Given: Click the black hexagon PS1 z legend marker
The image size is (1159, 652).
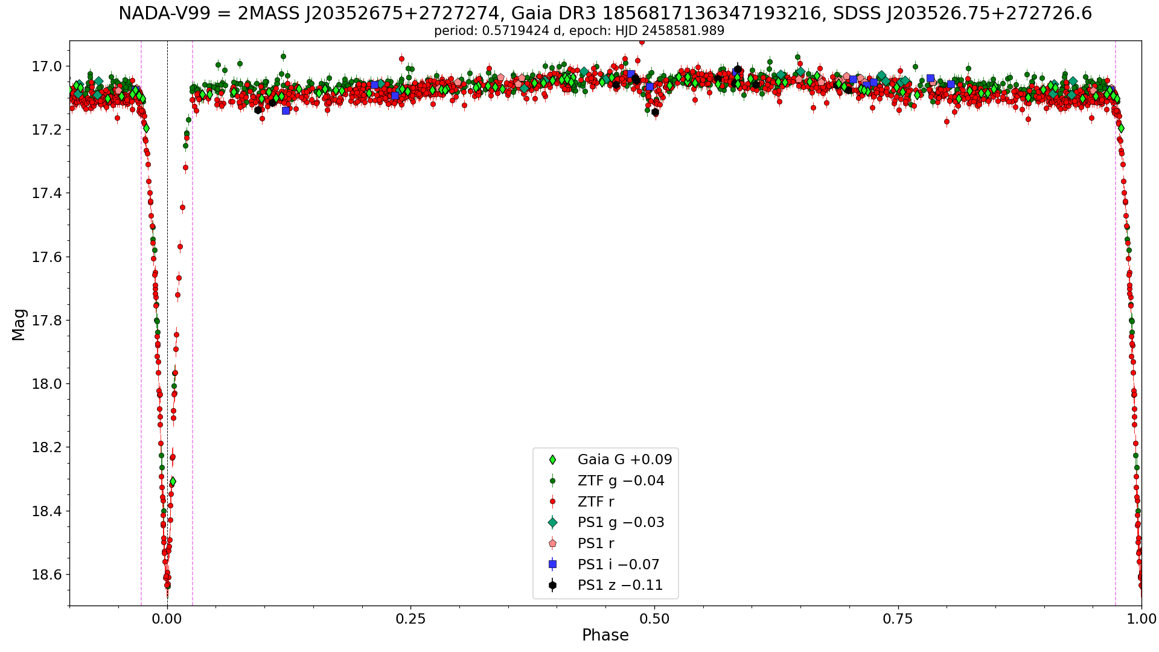Looking at the screenshot, I should (x=552, y=585).
